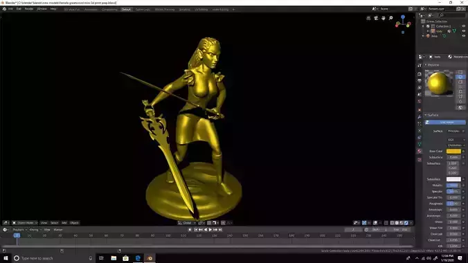Expand the body object in outliner
Image resolution: width=468 pixels, height=263 pixels.
point(427,31)
